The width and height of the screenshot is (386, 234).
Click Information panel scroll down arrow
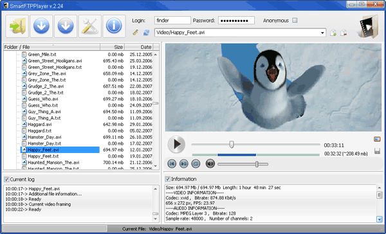[x=379, y=219]
